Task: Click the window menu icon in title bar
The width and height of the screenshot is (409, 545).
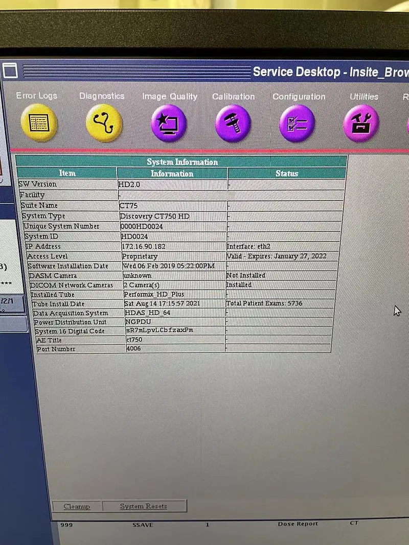Action: click(x=10, y=71)
